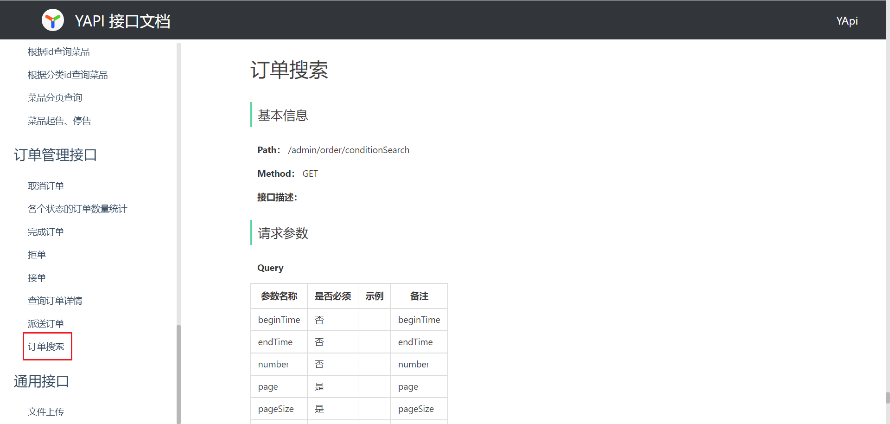This screenshot has width=890, height=424.
Task: Click the YApi logo icon
Action: (53, 20)
